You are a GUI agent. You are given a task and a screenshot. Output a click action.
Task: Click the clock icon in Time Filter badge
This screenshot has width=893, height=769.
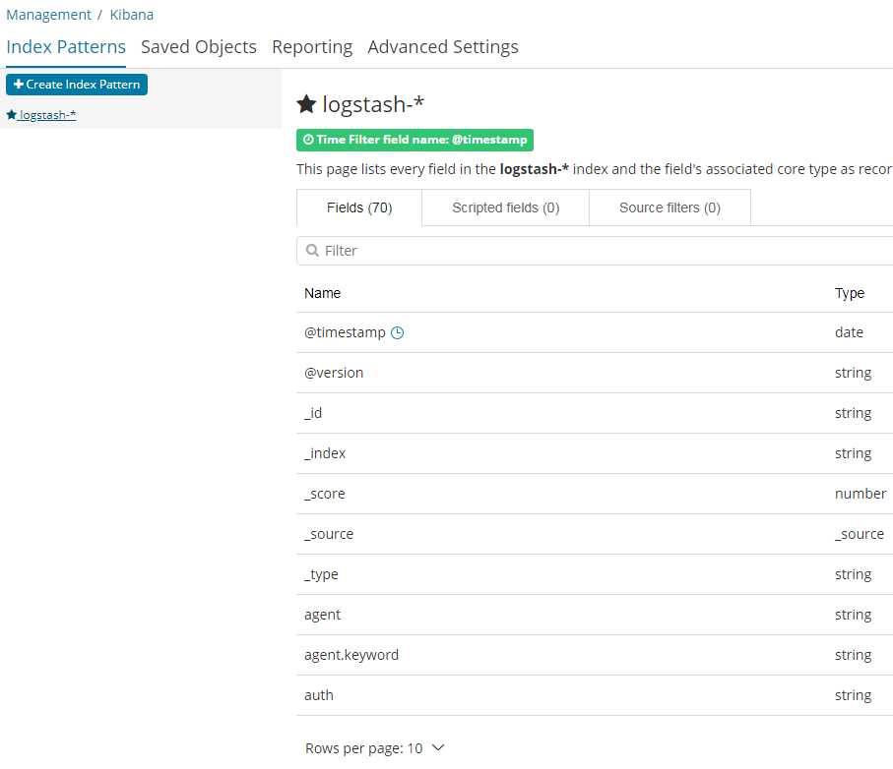coord(308,140)
